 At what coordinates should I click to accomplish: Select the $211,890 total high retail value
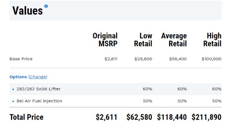point(207,117)
